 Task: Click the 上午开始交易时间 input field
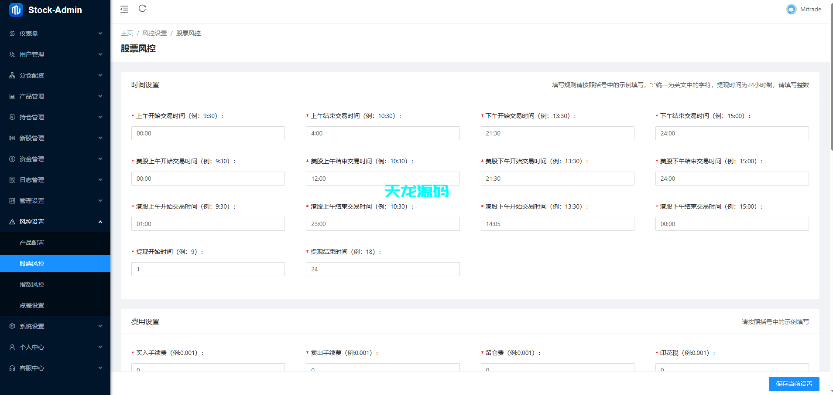(x=208, y=133)
